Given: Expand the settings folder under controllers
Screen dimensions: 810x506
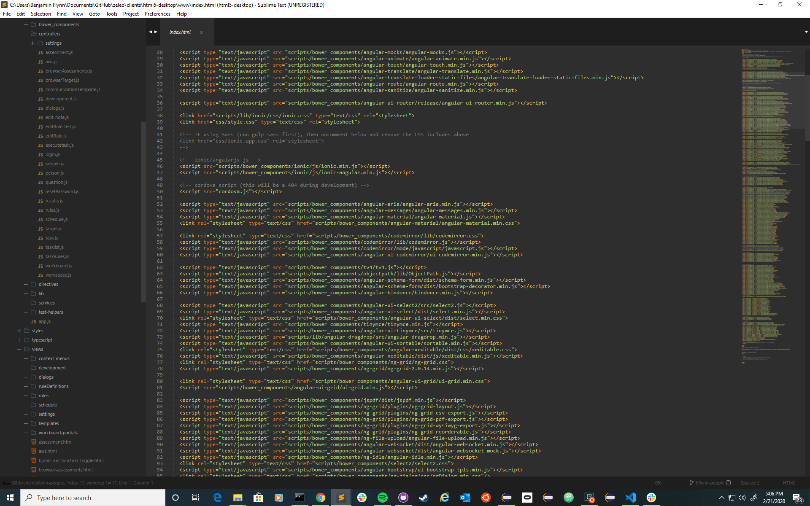Looking at the screenshot, I should click(x=32, y=43).
